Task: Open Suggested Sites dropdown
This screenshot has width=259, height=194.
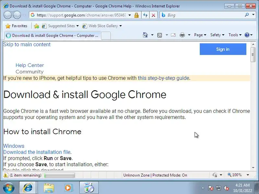Action: point(60,26)
